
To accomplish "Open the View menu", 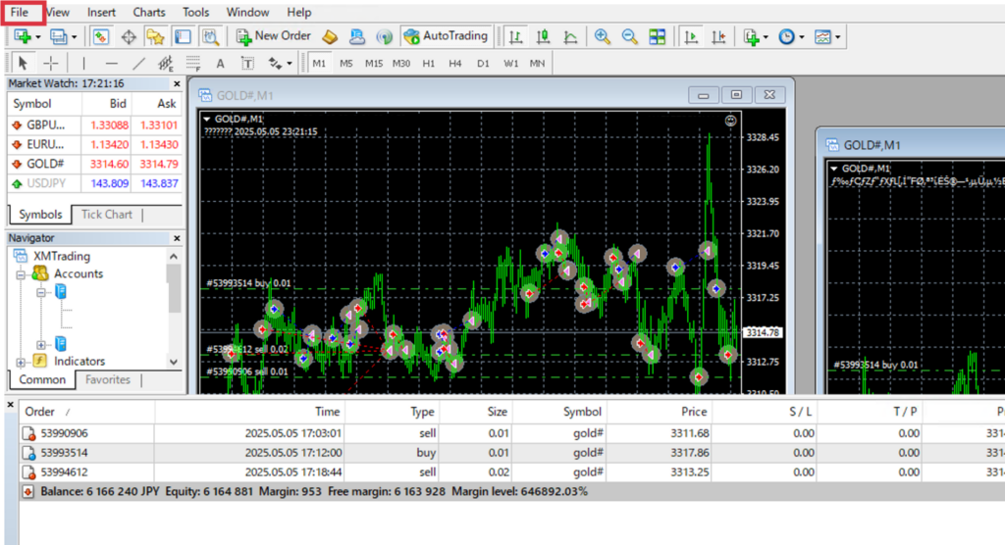I will pos(58,12).
